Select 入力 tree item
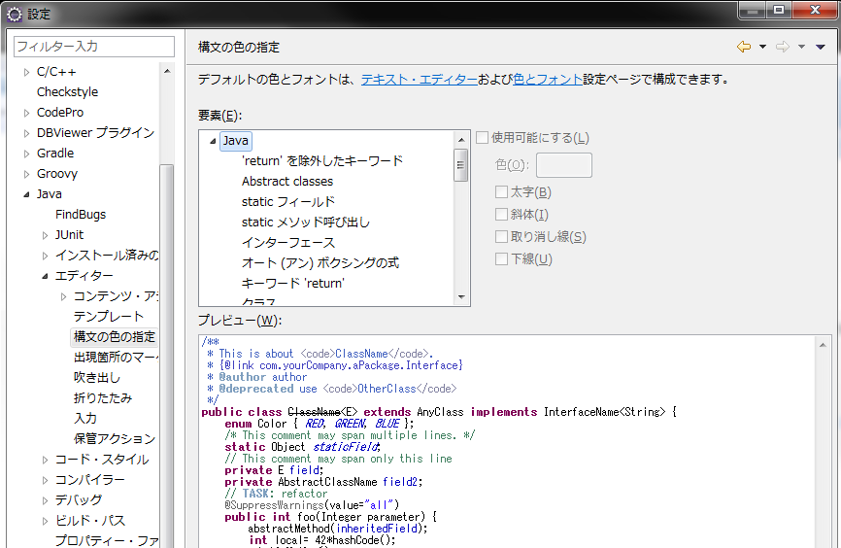This screenshot has height=548, width=841. pos(85,418)
